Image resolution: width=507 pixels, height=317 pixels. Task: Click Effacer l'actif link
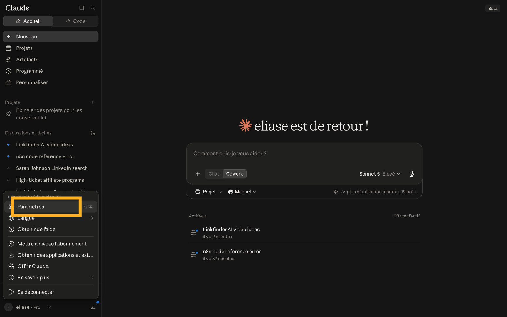(407, 216)
